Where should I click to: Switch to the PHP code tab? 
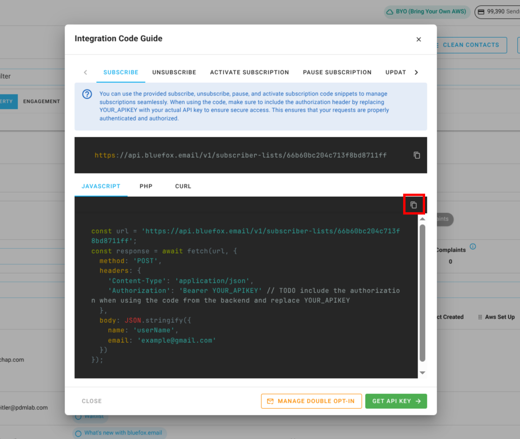[146, 186]
